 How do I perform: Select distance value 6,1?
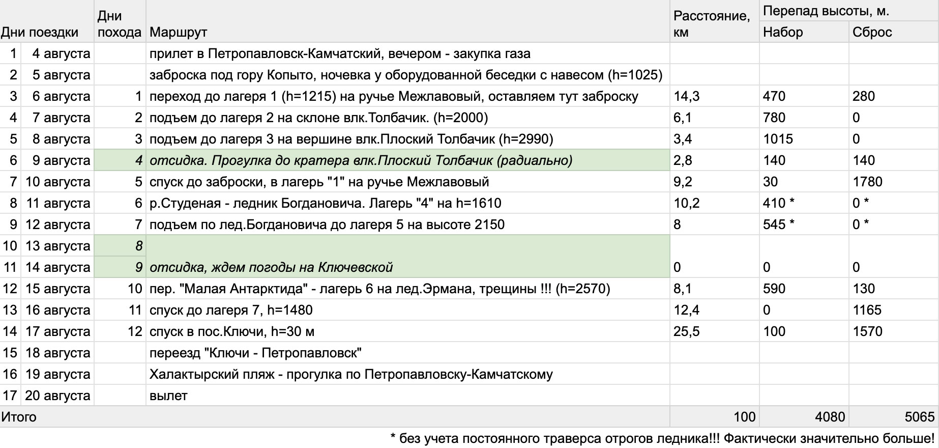tap(715, 118)
